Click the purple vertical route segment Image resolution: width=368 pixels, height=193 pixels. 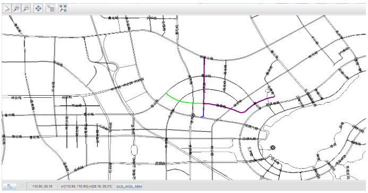(204, 80)
